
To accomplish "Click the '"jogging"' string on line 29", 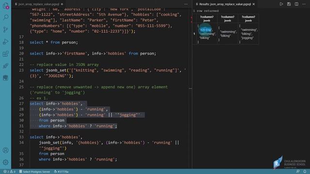I will 127,115.
